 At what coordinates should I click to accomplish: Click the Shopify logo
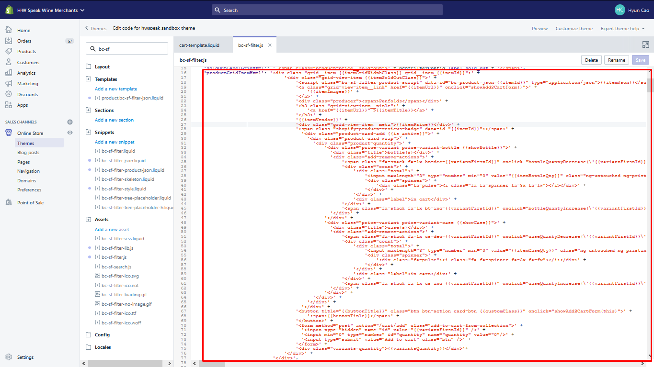coord(9,10)
